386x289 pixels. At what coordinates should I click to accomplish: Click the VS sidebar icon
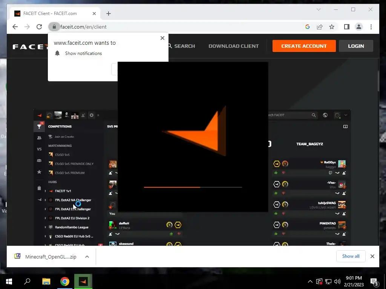(39, 149)
